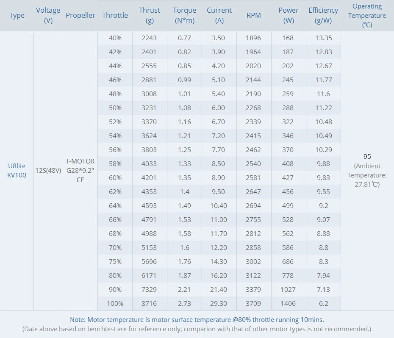Click the Efficiency (g/W) column header

pyautogui.click(x=323, y=15)
